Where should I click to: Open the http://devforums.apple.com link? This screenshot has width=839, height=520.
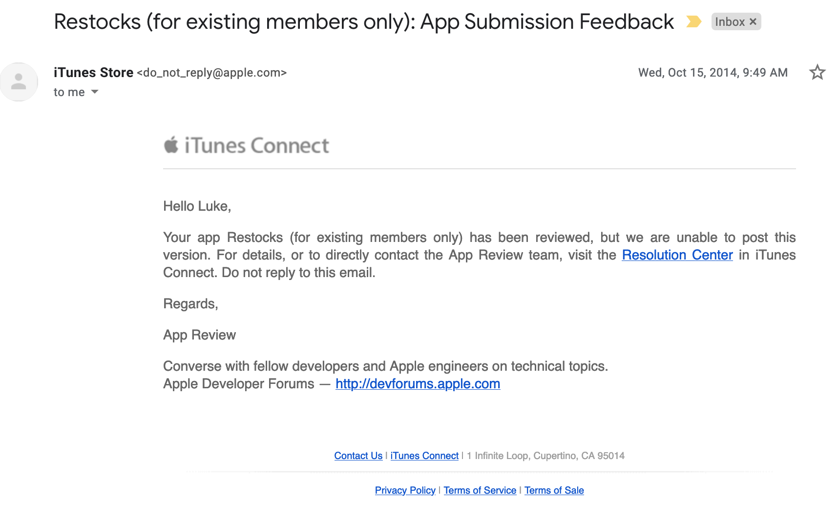(418, 383)
